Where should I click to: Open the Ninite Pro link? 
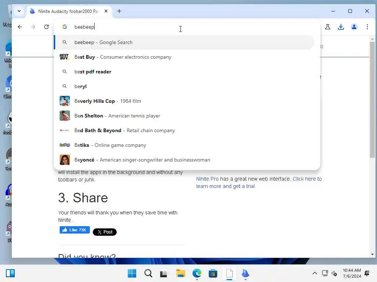pyautogui.click(x=207, y=179)
